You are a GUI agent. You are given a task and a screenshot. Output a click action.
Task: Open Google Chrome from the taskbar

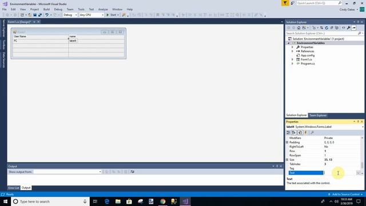coord(162,201)
